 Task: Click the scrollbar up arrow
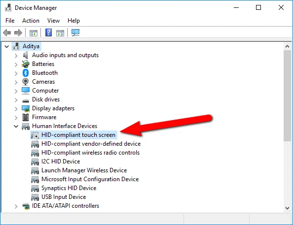[x=287, y=46]
